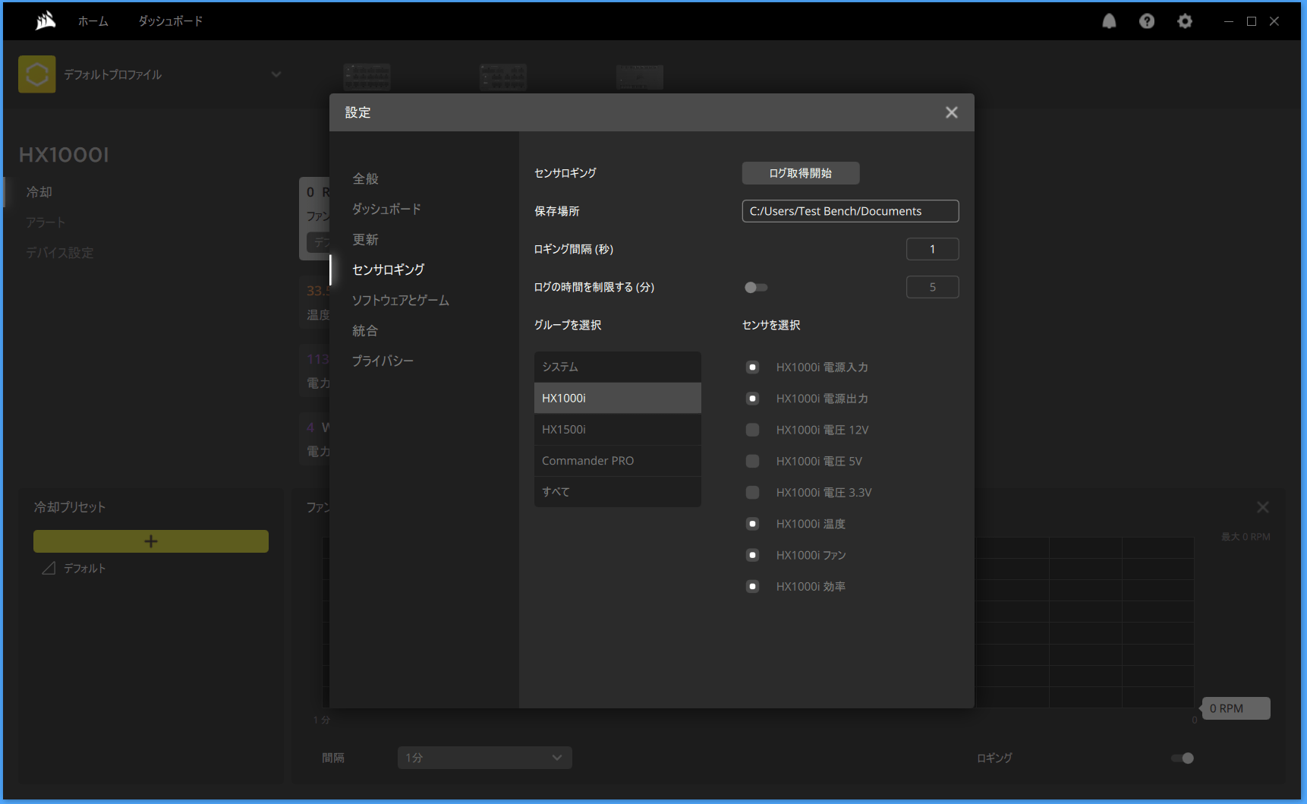Open the 全般 settings section

365,178
